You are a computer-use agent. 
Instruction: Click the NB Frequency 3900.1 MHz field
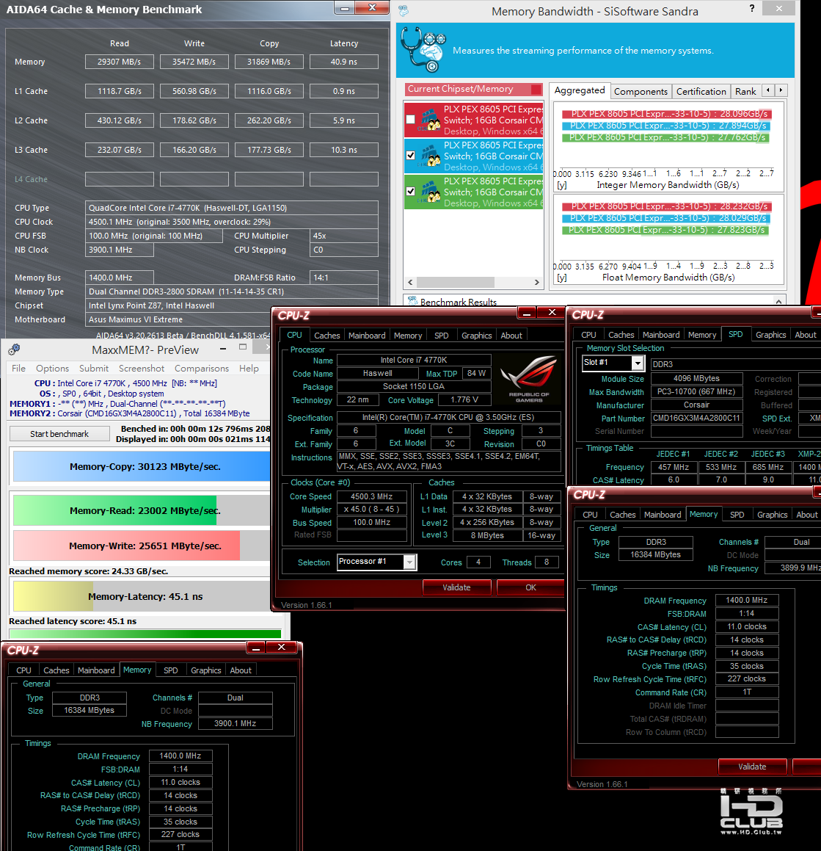[x=235, y=723]
